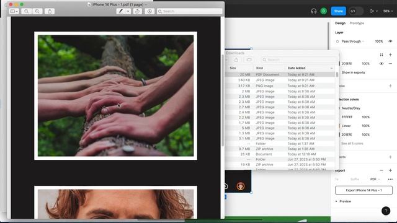Open Preview sidebar view menu
397x223 pixels.
(x=14, y=11)
